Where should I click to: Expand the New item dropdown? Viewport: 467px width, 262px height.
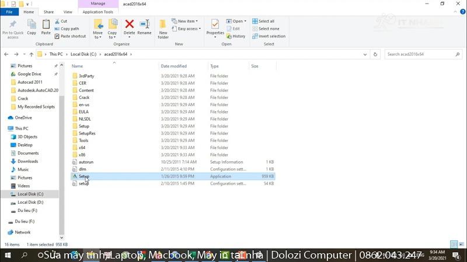[184, 21]
